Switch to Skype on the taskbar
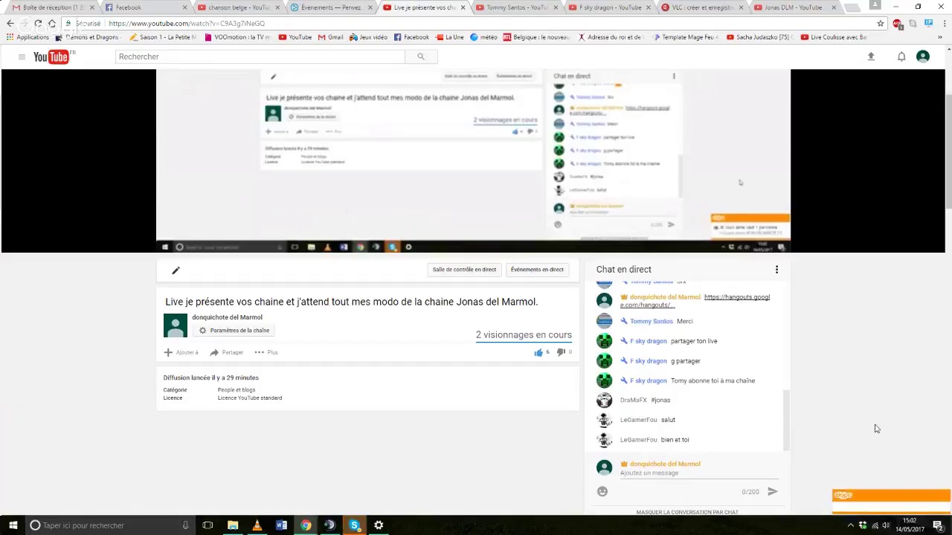The height and width of the screenshot is (535, 952). tap(354, 525)
